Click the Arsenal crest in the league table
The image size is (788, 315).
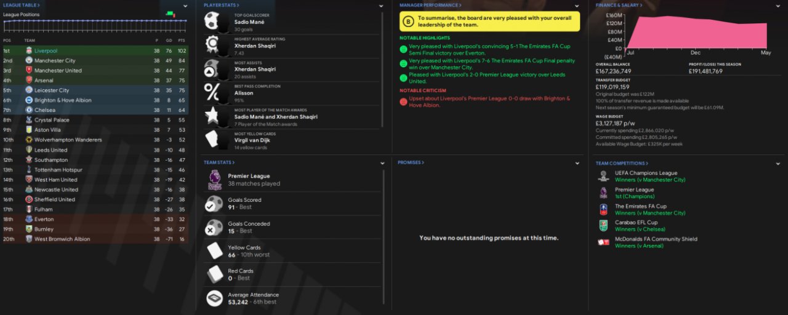(28, 81)
